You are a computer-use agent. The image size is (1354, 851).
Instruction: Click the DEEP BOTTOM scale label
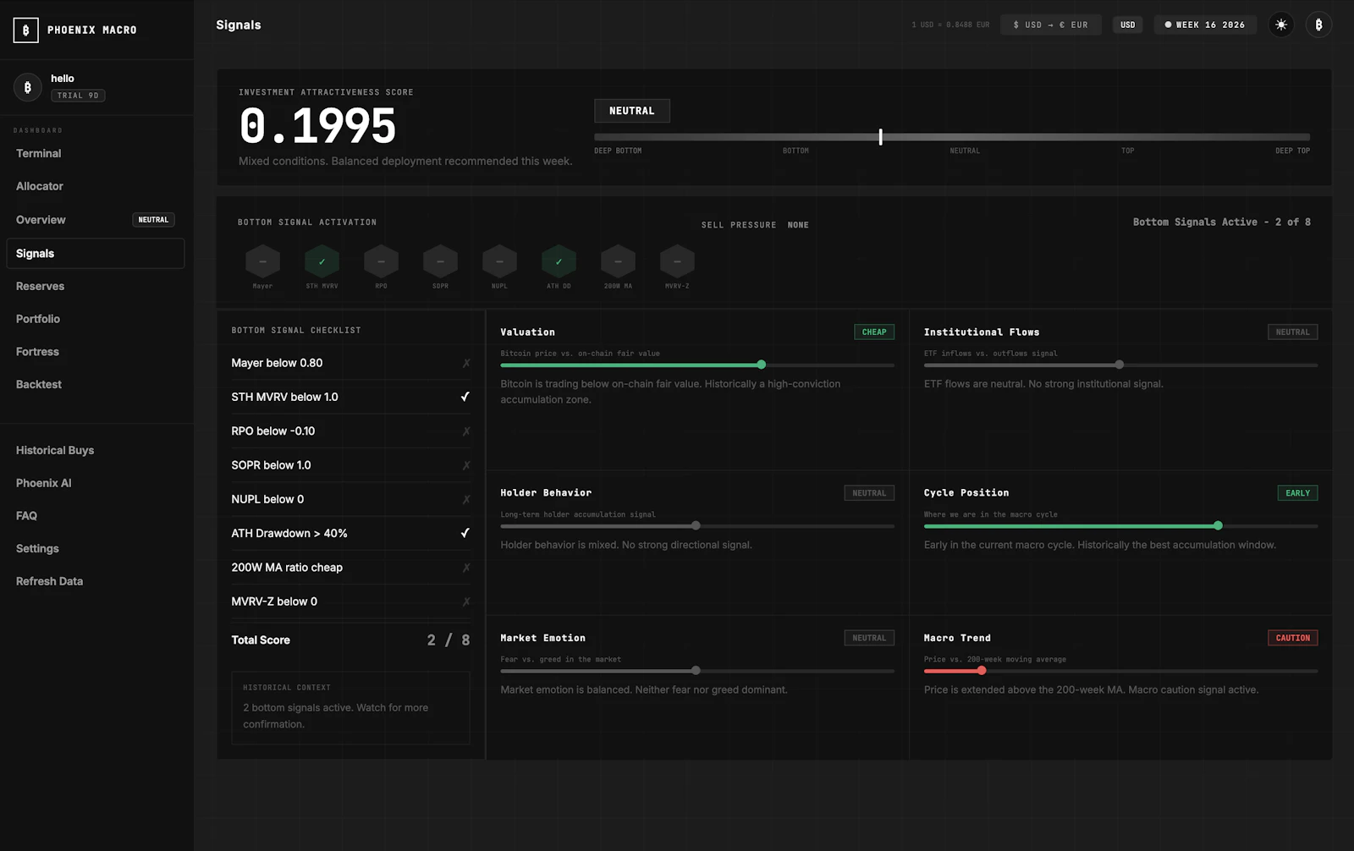[618, 151]
